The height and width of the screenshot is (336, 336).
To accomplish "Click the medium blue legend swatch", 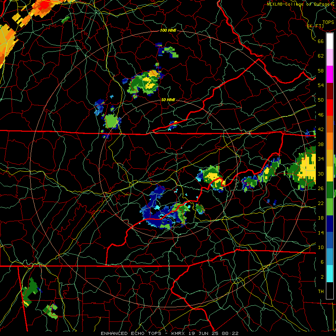I will 330,240.
